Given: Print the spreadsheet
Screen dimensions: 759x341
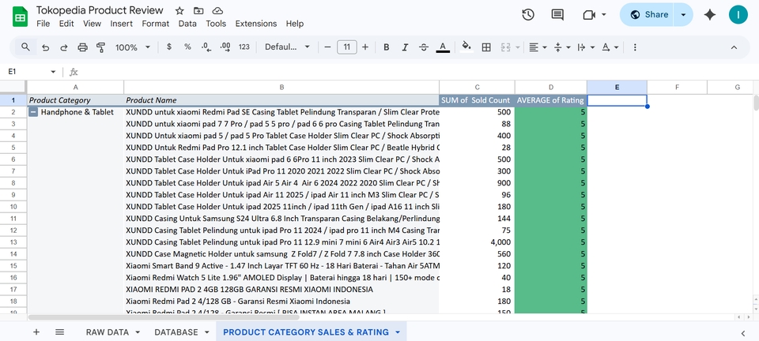Looking at the screenshot, I should 83,47.
